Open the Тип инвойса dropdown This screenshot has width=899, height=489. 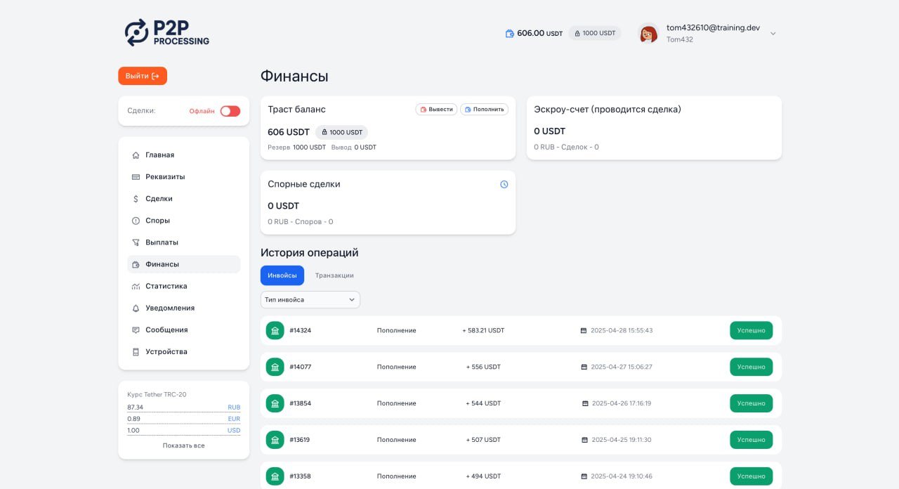click(310, 299)
